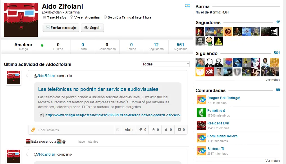Click the reshare arrows icon on the post
The height and width of the screenshot is (164, 286).
click(179, 129)
